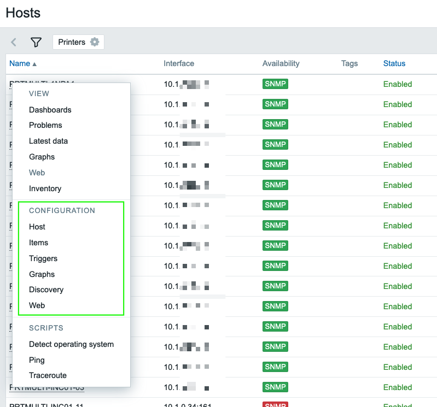
Task: Select the Printers filter tab
Action: tap(72, 42)
